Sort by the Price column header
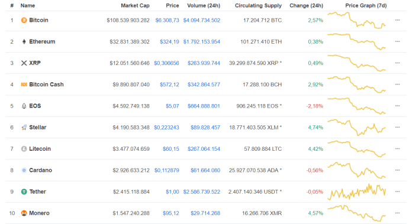This screenshot has height=224, width=412. 172,5
